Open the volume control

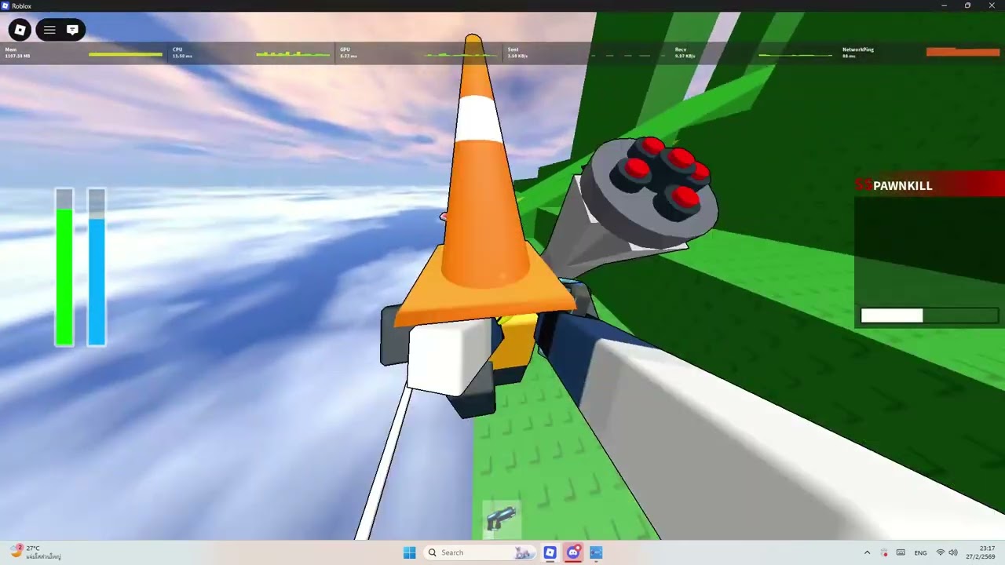(953, 552)
